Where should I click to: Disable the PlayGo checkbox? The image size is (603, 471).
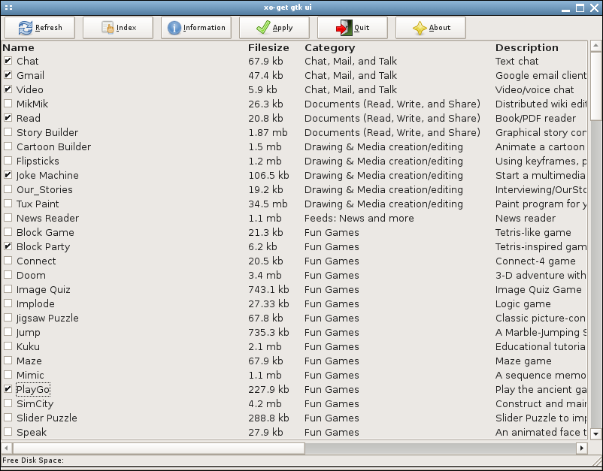coord(8,389)
